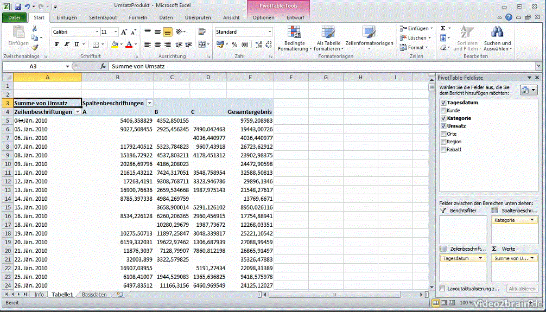Click cell with text Gesamtergebnis
Viewport: 546px width, 312px height.
pos(250,112)
